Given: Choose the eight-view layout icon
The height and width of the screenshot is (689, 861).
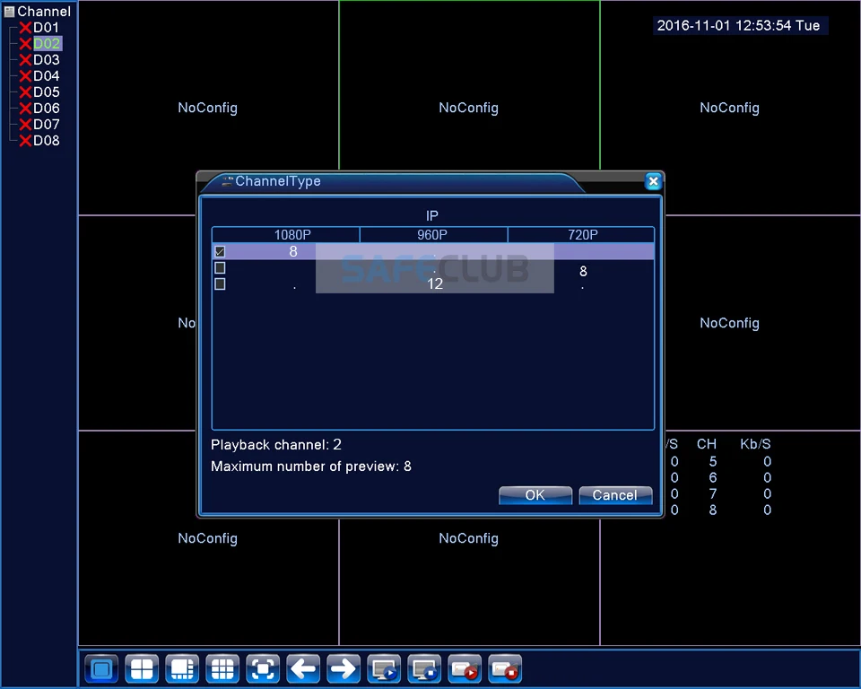Looking at the screenshot, I should pyautogui.click(x=182, y=669).
